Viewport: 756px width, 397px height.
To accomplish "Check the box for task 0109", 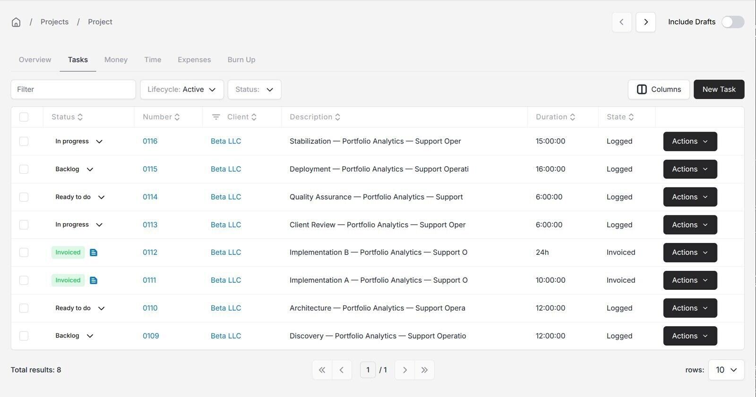I will 24,336.
